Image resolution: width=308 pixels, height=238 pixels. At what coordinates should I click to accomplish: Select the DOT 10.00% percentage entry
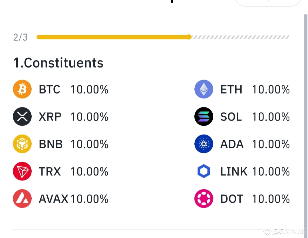(271, 199)
